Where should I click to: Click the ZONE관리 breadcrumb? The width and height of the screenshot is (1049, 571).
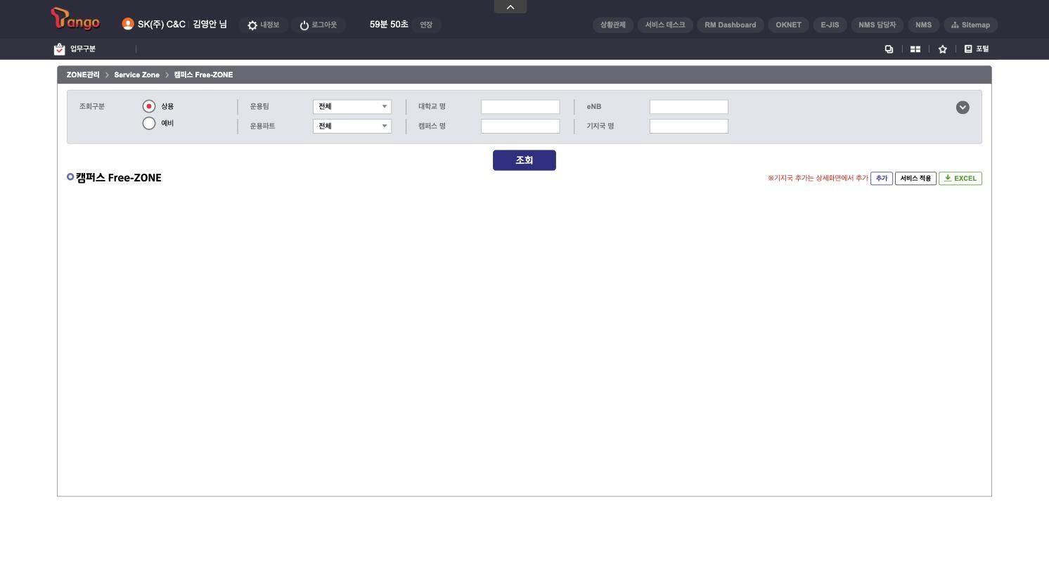tap(83, 75)
